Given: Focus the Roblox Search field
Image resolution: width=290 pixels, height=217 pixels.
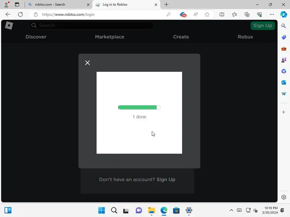Looking at the screenshot, I should click(x=91, y=25).
